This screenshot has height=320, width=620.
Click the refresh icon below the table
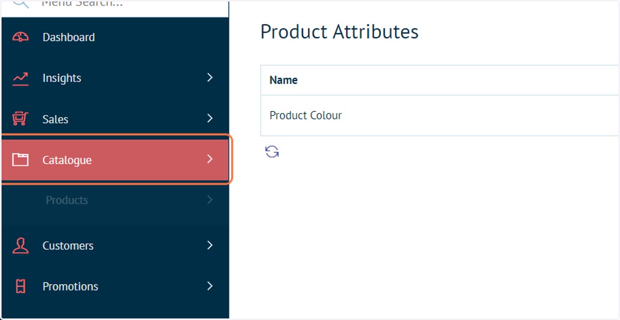click(x=272, y=152)
